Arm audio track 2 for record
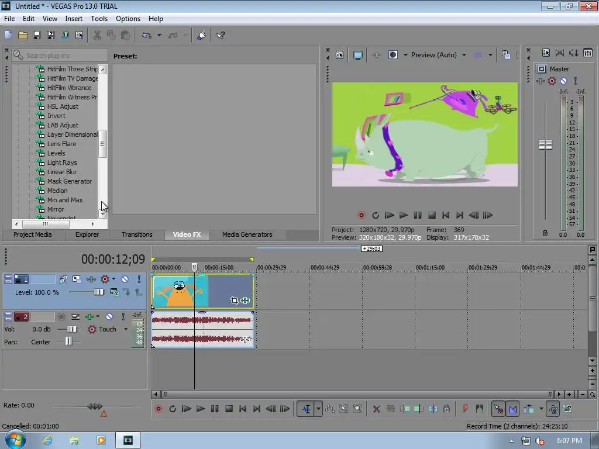The width and height of the screenshot is (599, 449). tap(61, 316)
